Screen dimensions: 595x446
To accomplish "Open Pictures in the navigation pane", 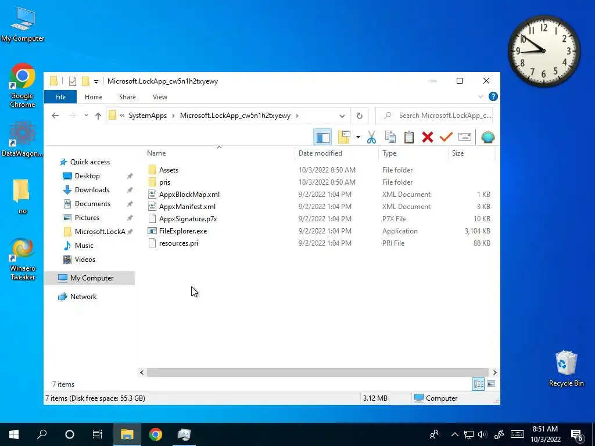I will (87, 218).
